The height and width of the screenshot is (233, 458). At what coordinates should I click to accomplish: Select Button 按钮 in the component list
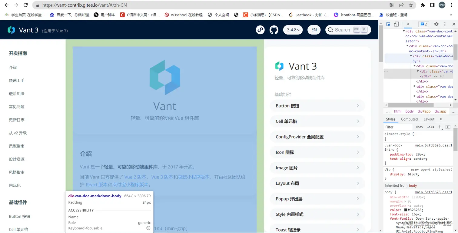point(317,105)
